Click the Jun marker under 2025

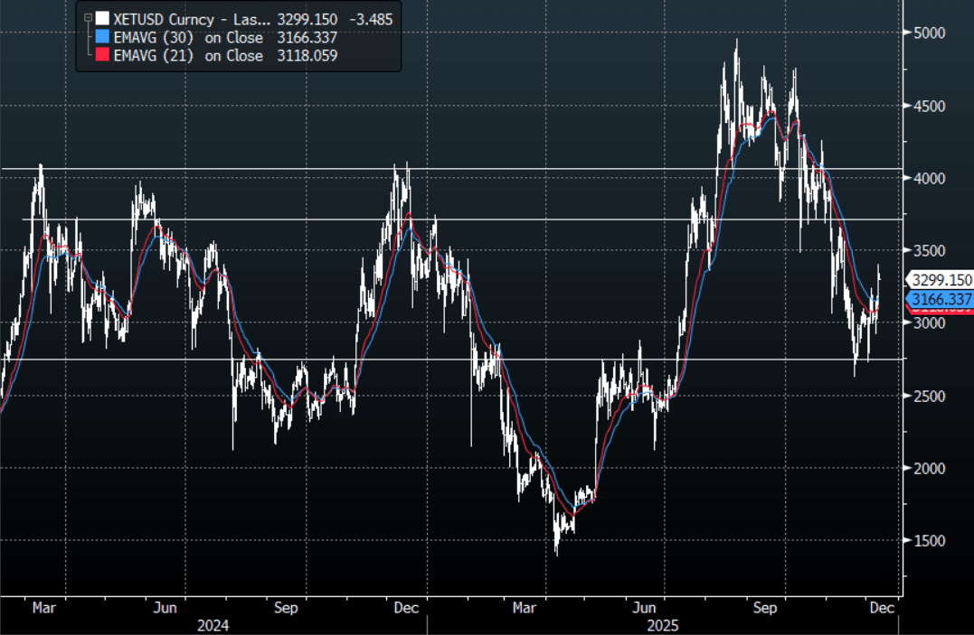(646, 609)
